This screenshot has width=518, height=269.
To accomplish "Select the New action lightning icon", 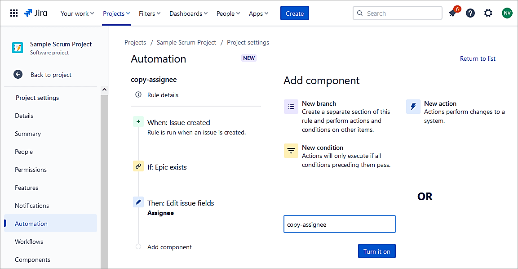I will [413, 107].
